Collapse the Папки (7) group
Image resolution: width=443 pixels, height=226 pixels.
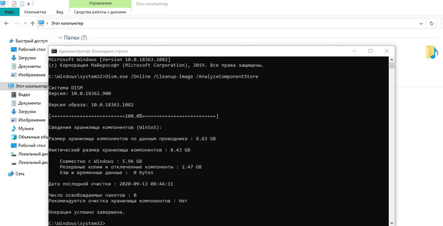[x=60, y=37]
